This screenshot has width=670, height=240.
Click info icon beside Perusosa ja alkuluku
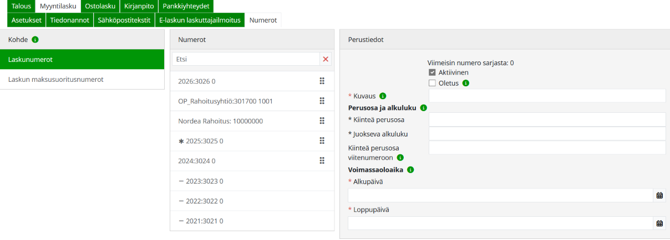(424, 108)
